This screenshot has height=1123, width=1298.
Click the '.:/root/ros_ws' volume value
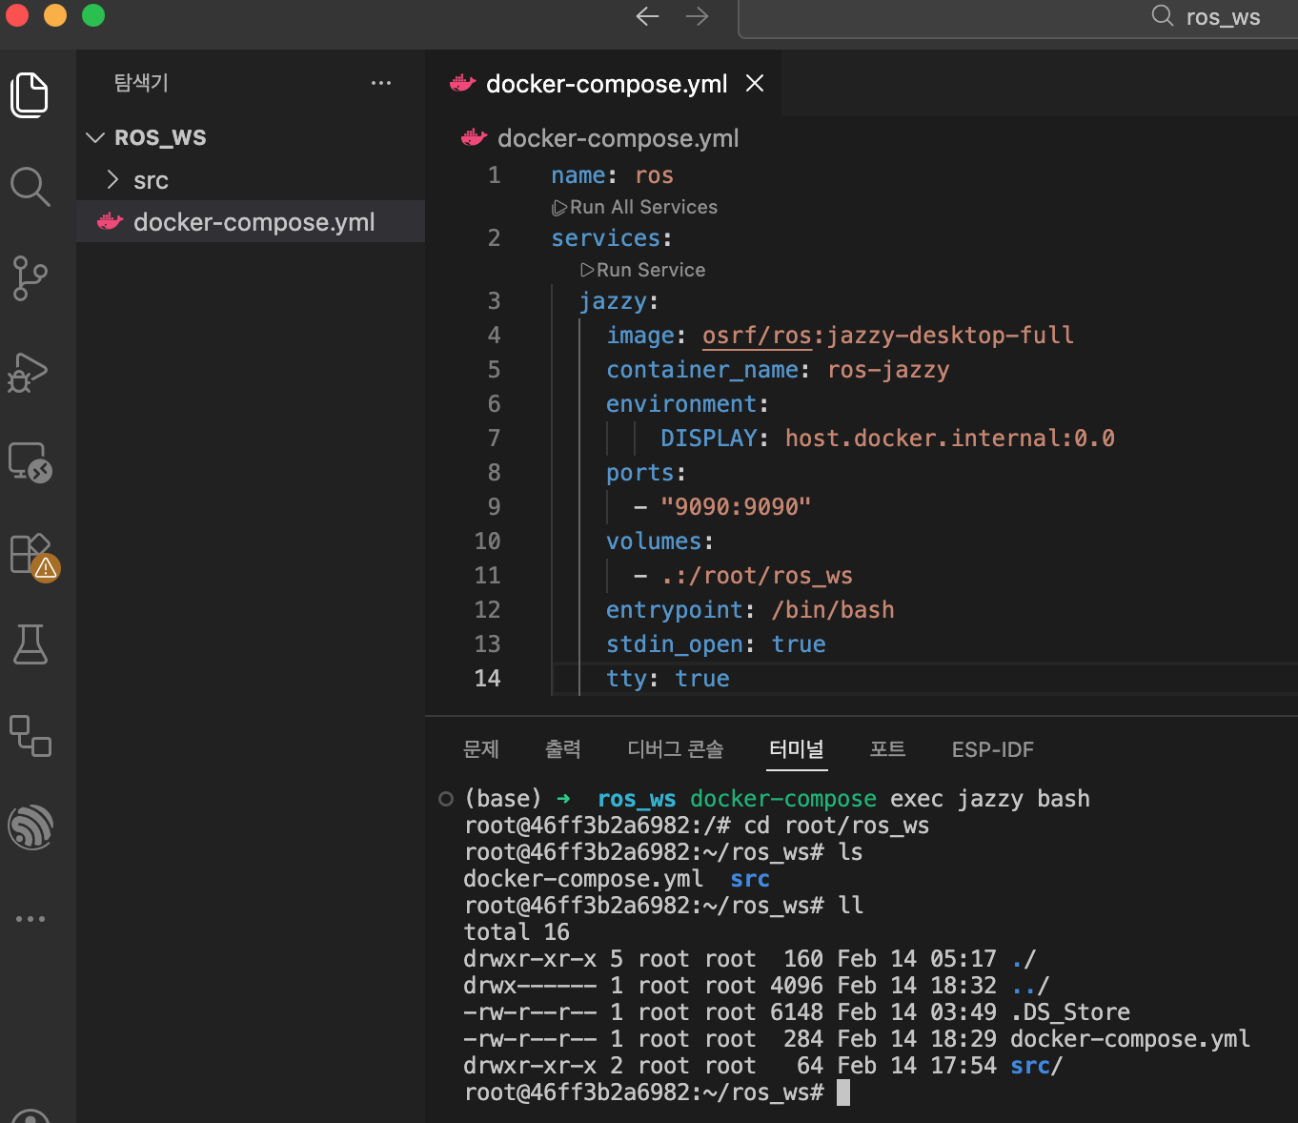coord(757,576)
